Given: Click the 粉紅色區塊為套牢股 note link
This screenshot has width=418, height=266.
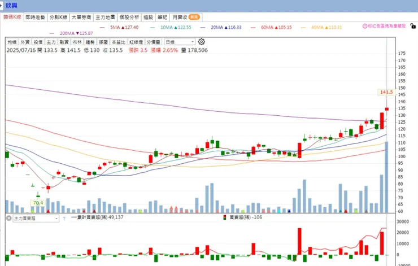Looking at the screenshot, I should click(x=387, y=26).
